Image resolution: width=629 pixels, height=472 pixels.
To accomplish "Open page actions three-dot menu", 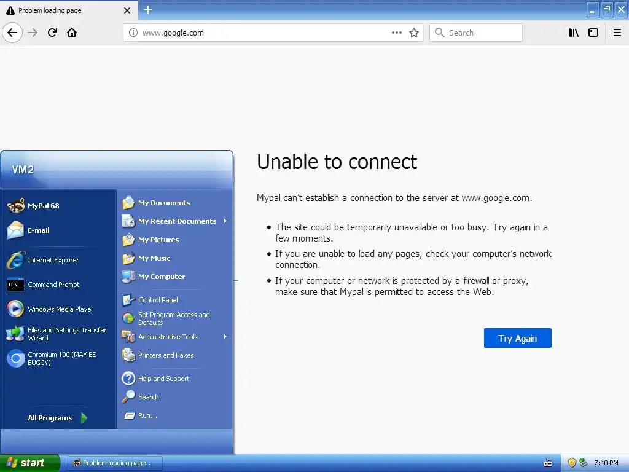I will point(396,33).
